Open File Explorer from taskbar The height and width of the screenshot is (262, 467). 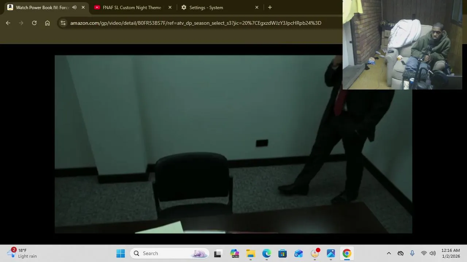click(251, 253)
